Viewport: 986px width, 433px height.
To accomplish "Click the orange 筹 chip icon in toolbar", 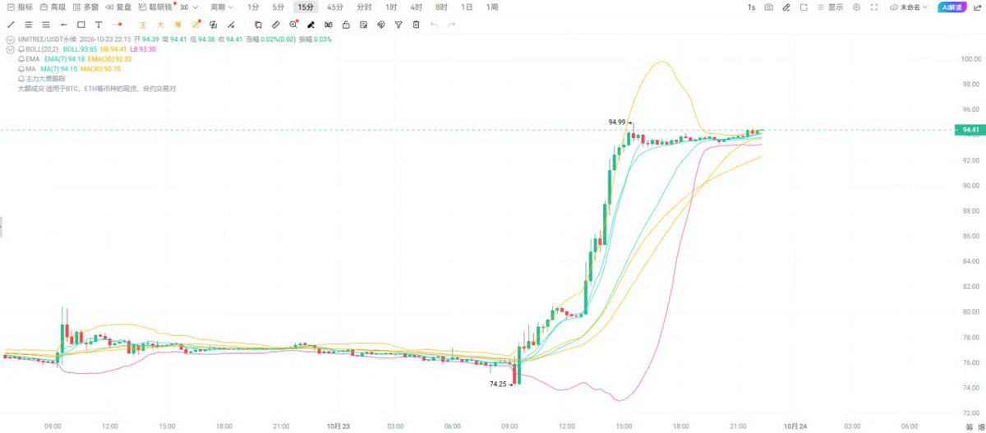I will point(177,25).
